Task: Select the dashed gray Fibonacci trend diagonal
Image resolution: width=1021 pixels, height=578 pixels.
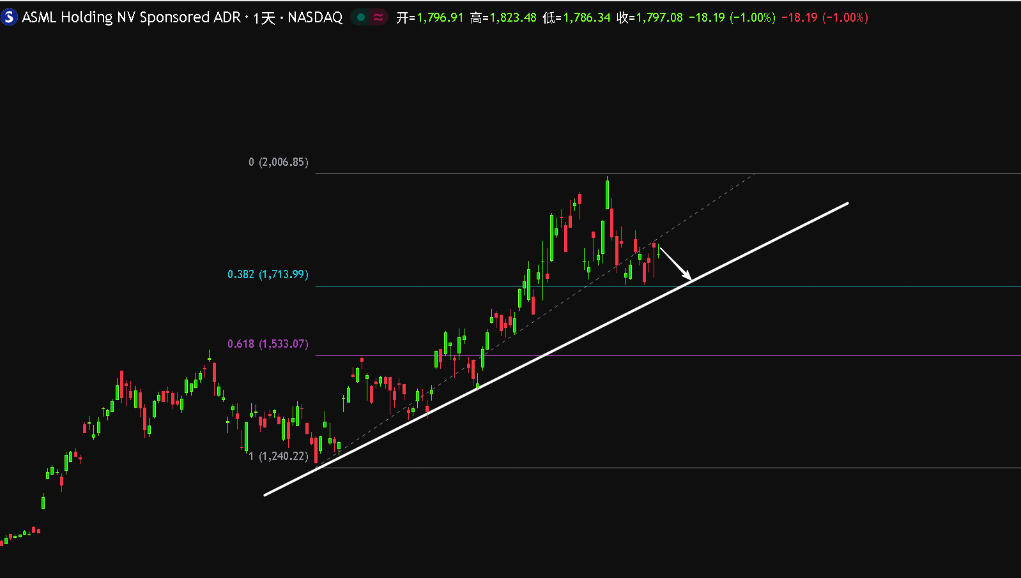Action: point(535,320)
